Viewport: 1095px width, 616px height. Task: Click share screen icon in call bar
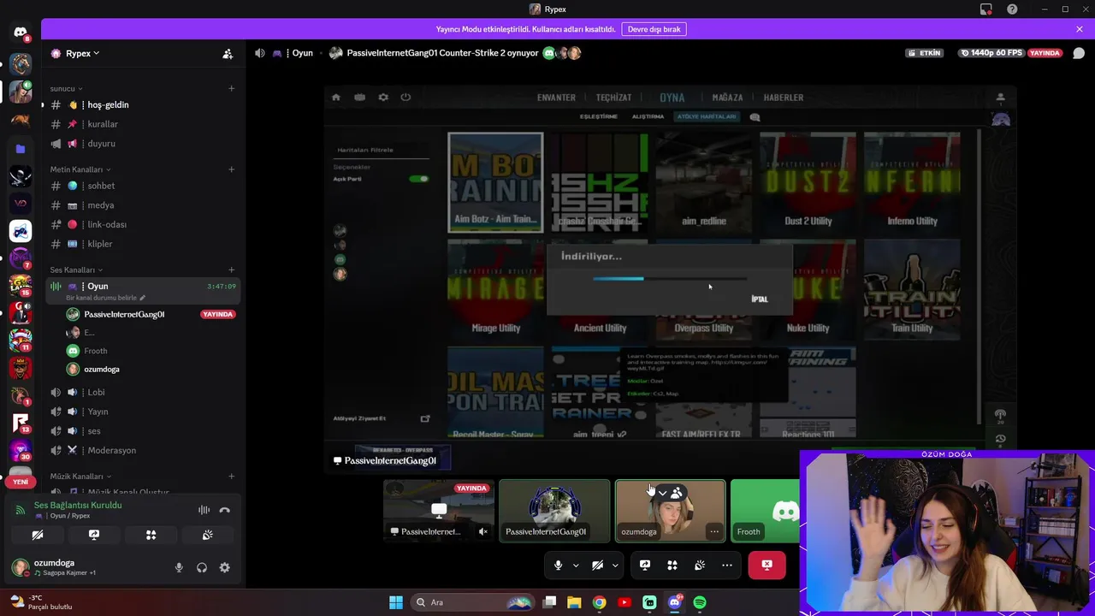click(645, 566)
